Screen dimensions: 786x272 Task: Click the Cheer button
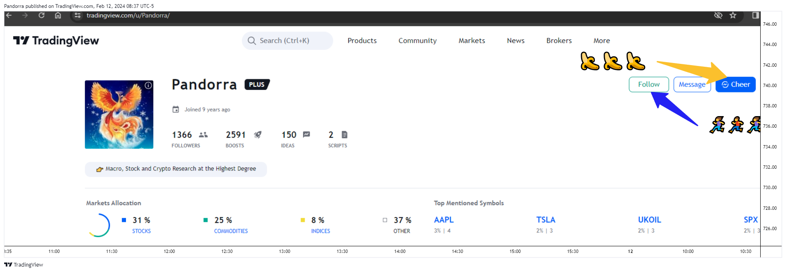point(736,85)
